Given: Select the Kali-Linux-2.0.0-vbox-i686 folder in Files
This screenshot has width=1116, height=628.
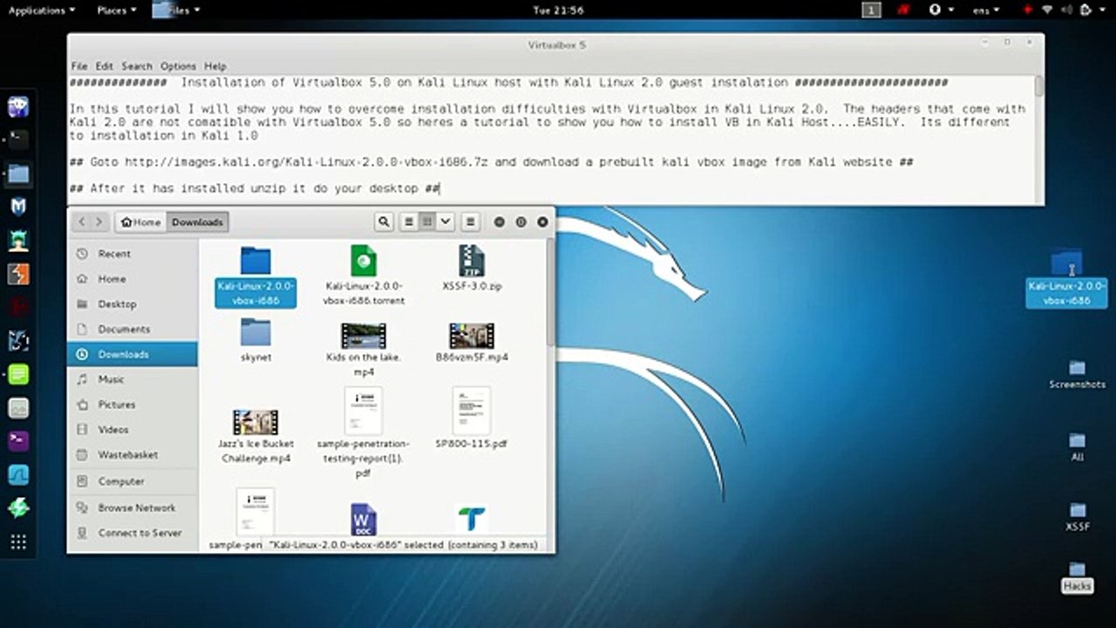Looking at the screenshot, I should coord(255,276).
